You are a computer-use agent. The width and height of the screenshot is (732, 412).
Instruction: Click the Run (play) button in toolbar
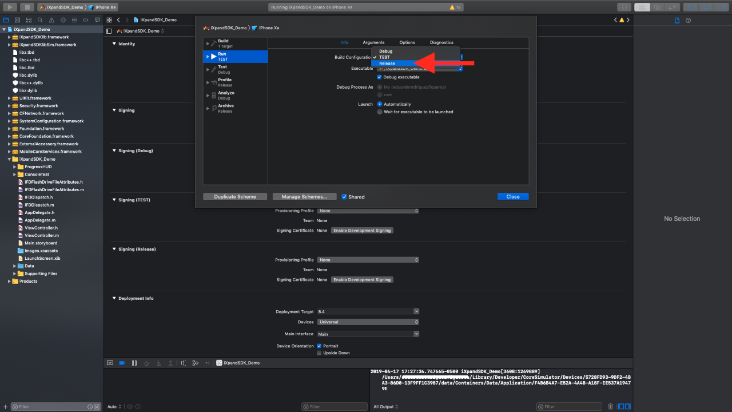(x=10, y=7)
